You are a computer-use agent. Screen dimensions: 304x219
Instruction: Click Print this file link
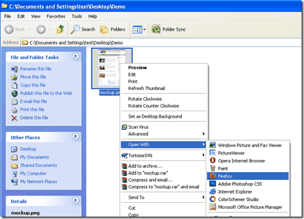(32, 109)
